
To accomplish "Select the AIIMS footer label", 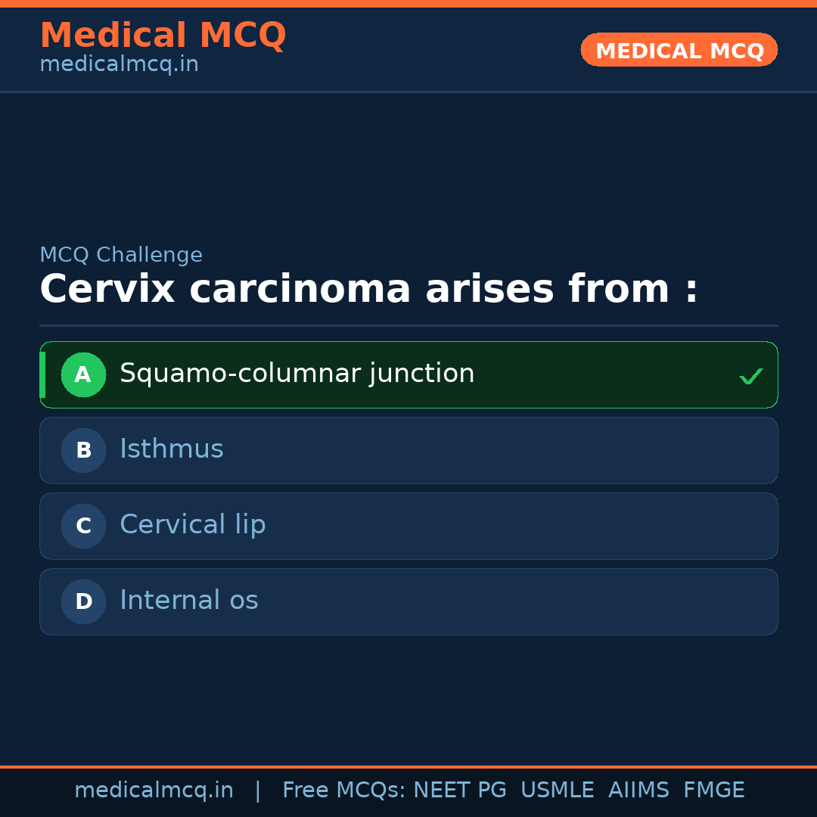I will click(x=638, y=791).
